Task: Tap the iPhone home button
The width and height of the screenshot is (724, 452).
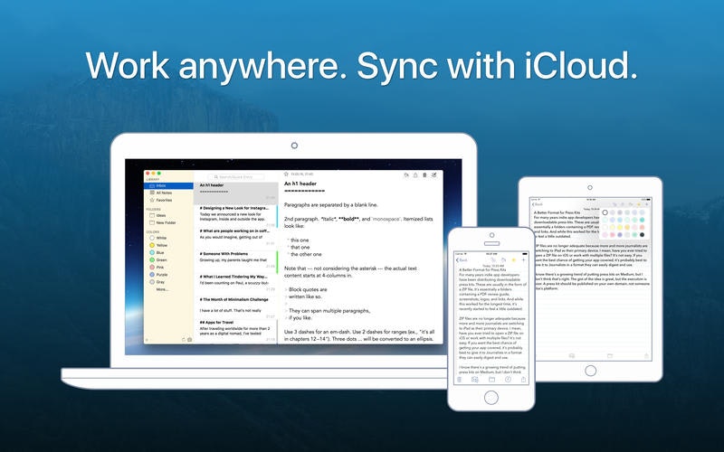Action: coord(491,397)
